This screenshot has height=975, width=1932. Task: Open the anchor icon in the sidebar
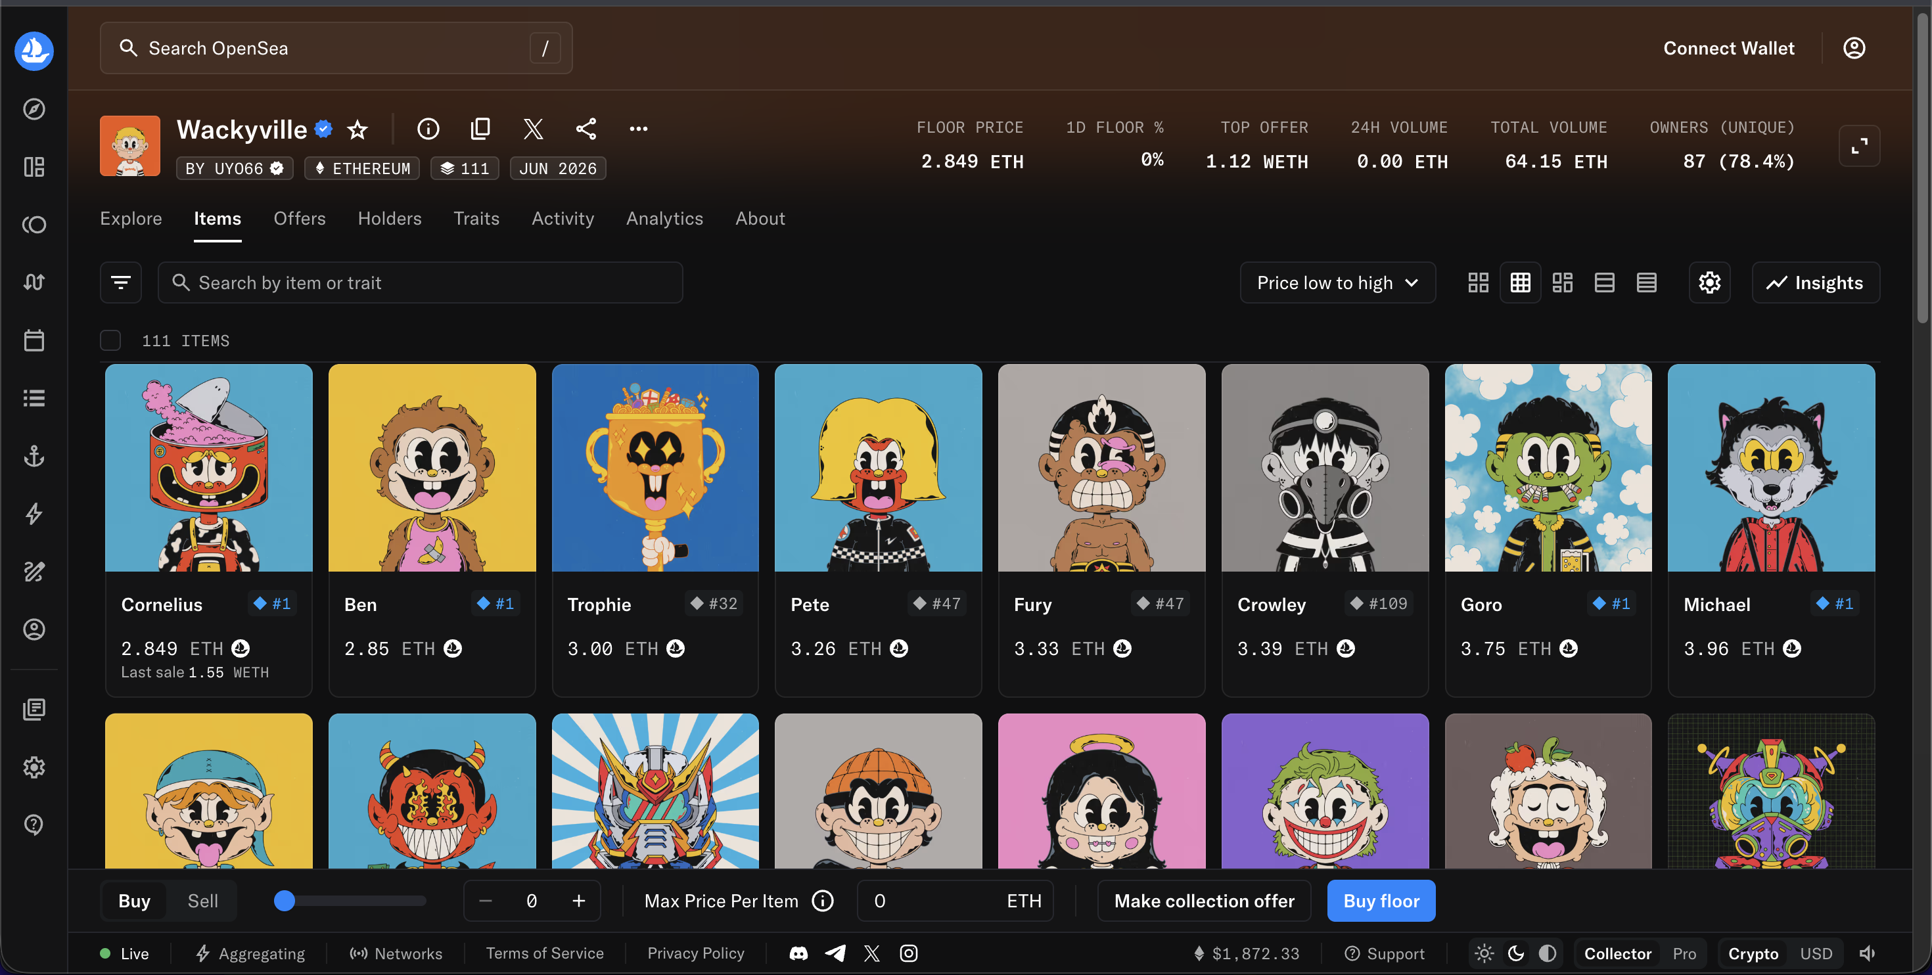pos(34,456)
